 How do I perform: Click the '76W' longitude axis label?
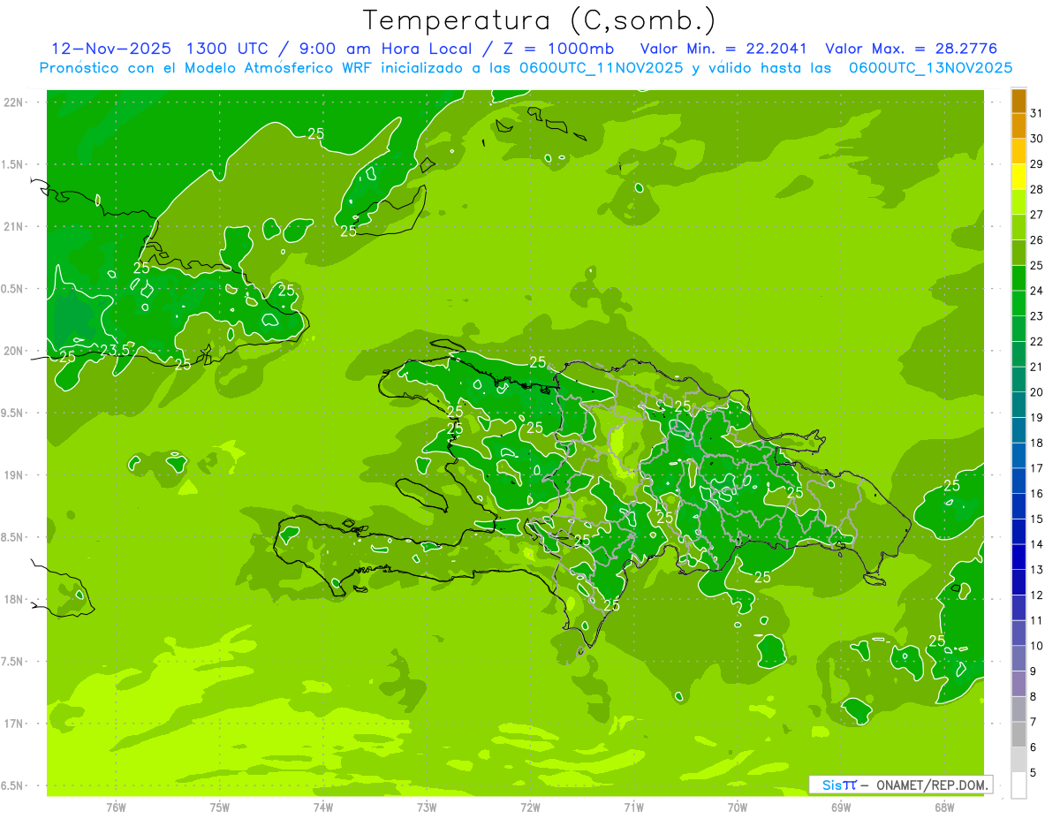pos(117,807)
